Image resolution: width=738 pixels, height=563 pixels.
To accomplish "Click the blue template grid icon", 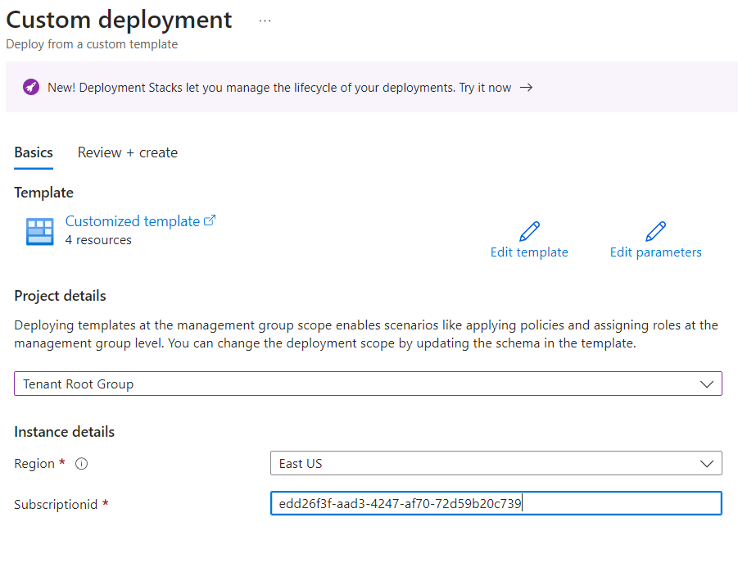I will pos(40,232).
